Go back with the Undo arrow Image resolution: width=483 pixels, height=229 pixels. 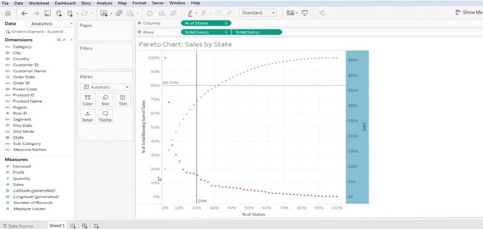(x=24, y=13)
